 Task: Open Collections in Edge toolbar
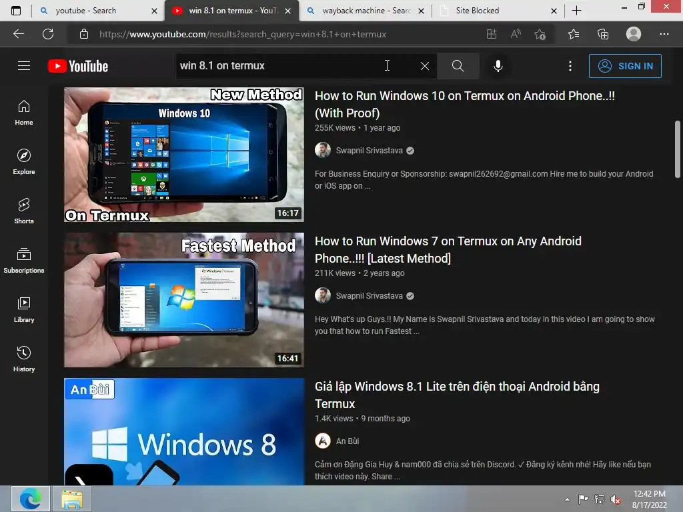click(603, 34)
